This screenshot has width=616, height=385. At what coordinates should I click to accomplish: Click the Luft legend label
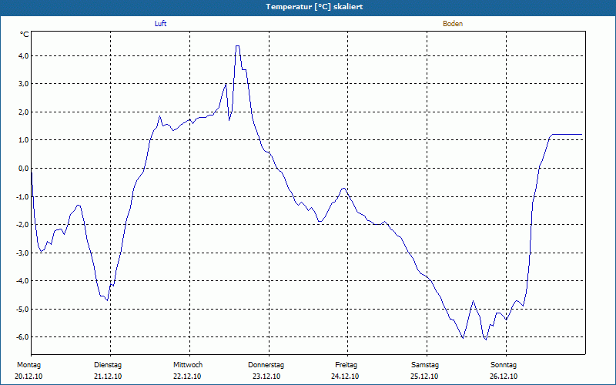coord(160,24)
